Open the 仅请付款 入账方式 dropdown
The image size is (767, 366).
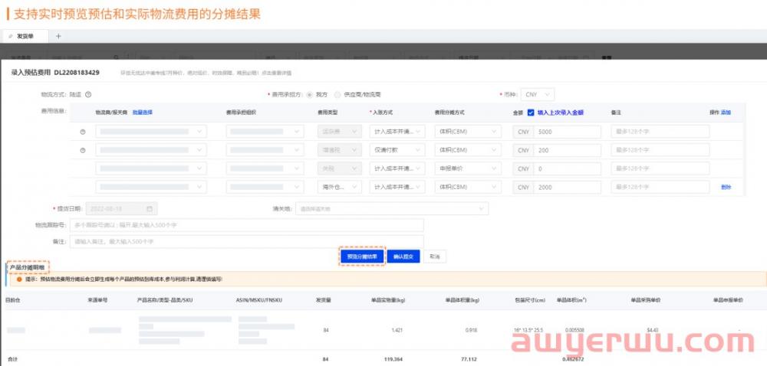(397, 150)
